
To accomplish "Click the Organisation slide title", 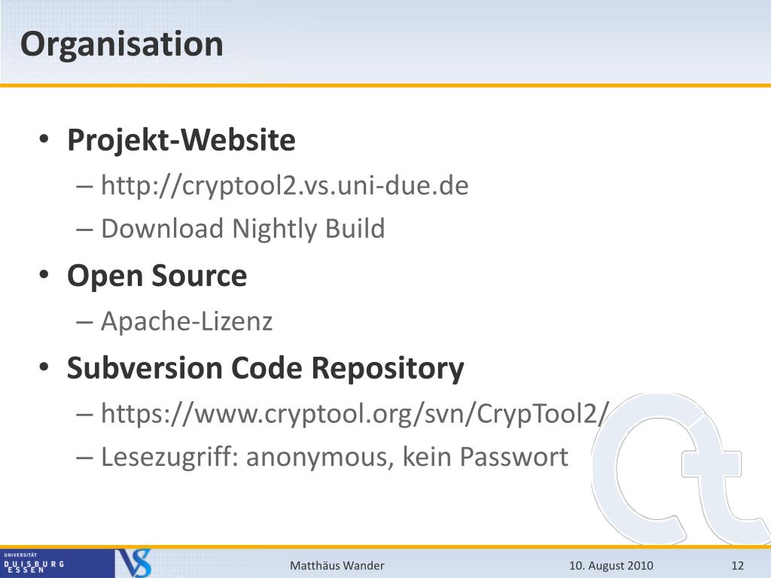I will [x=122, y=44].
